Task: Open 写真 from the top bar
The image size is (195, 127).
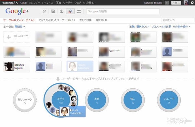Action: [58, 3]
